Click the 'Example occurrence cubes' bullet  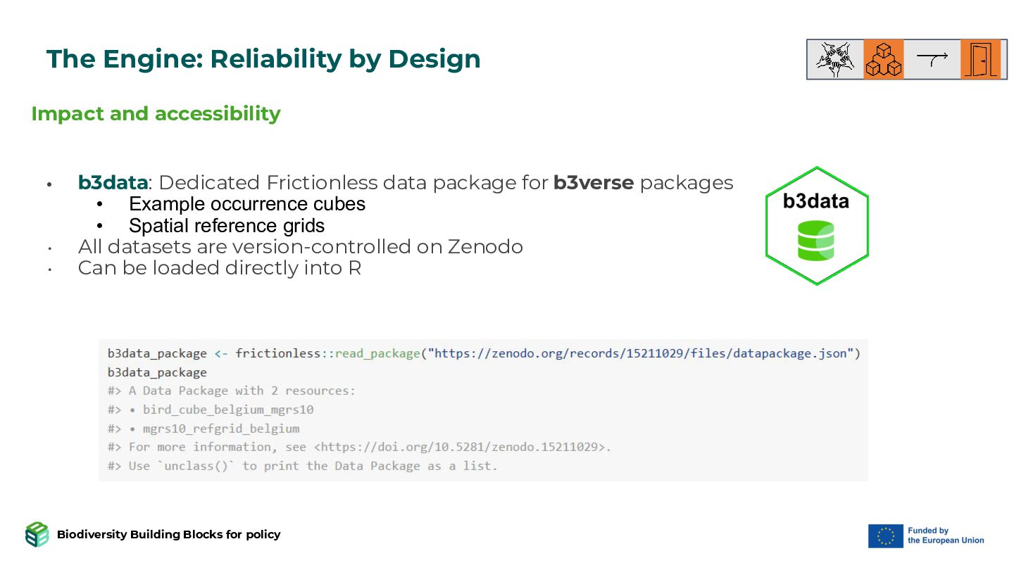pyautogui.click(x=247, y=204)
